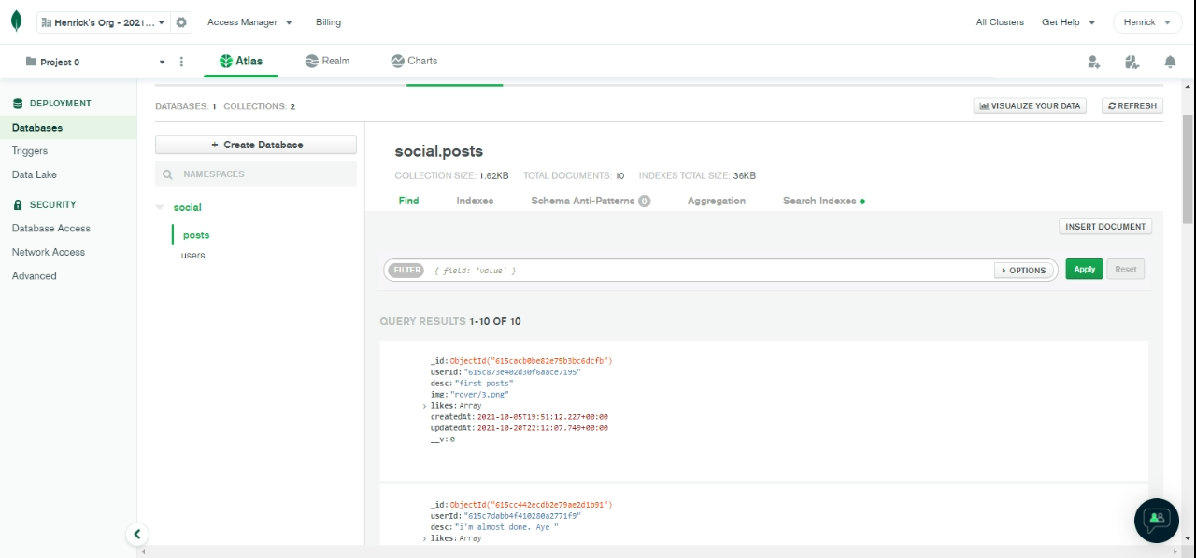Open Triggers in the sidebar

point(30,151)
